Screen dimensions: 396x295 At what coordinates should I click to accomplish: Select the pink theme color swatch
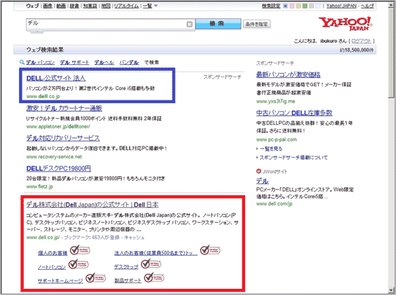pyautogui.click(x=292, y=6)
